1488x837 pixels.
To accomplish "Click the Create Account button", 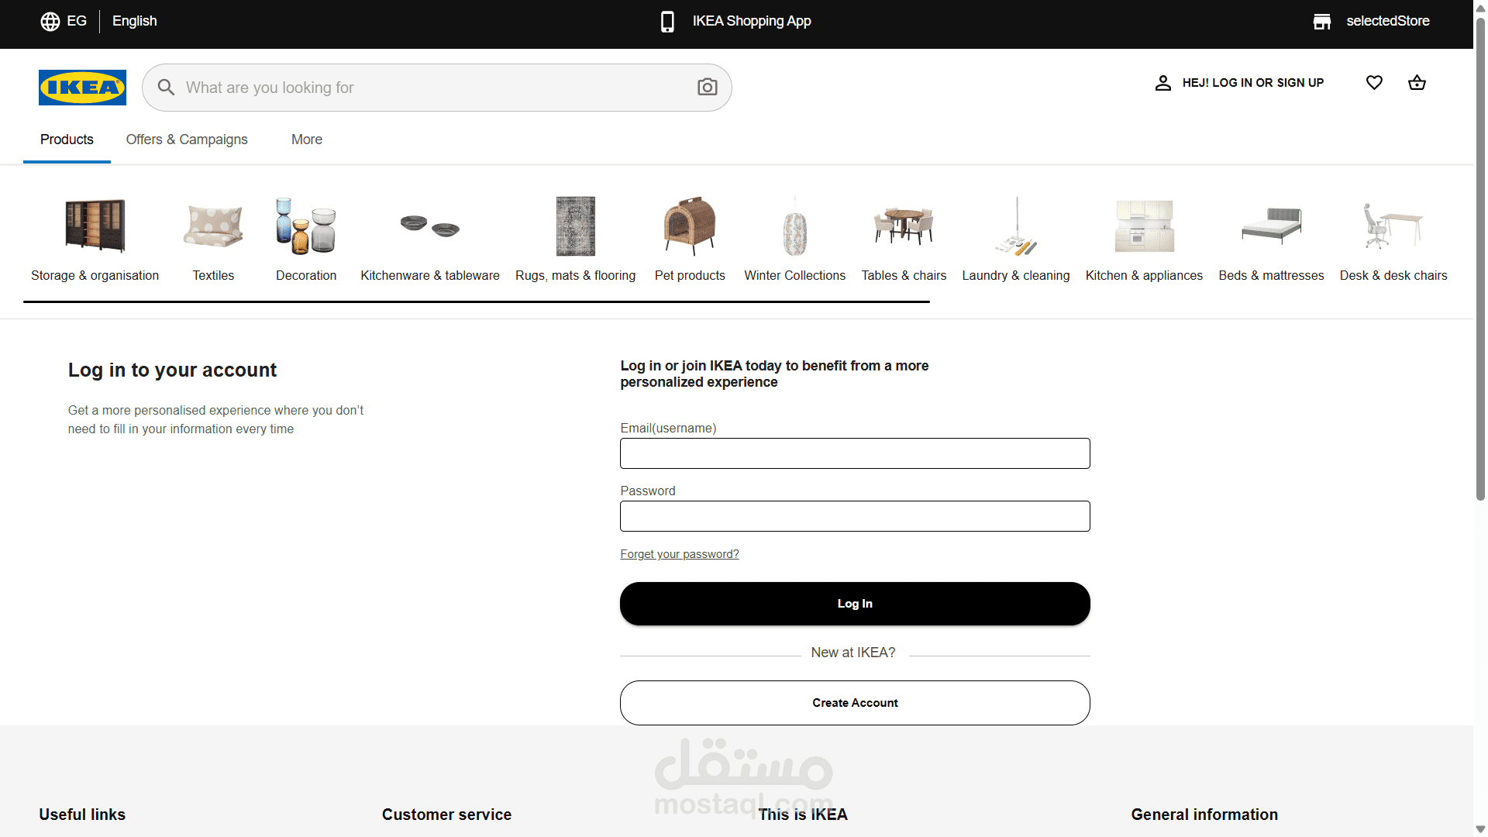I will 855,703.
